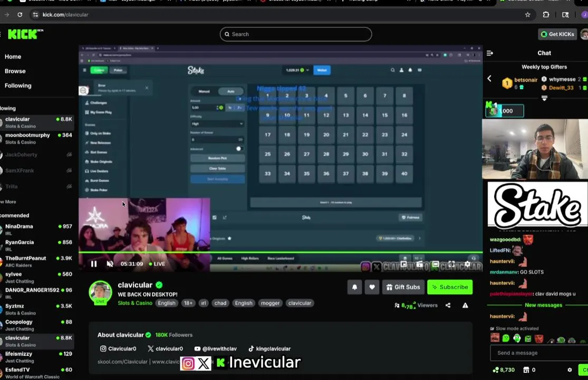Screen dimensions: 588x380
Task: Reload the browser page
Action: 20,15
